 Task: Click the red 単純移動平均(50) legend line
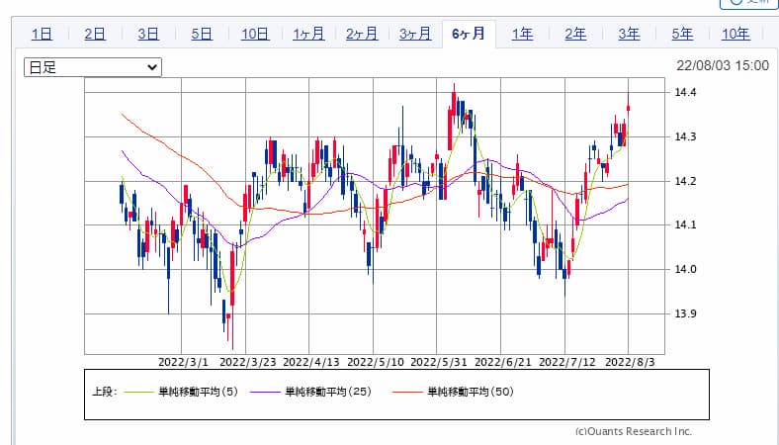(x=405, y=393)
